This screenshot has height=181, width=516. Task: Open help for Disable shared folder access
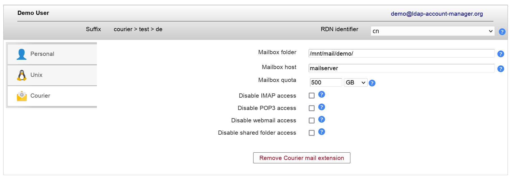point(321,132)
